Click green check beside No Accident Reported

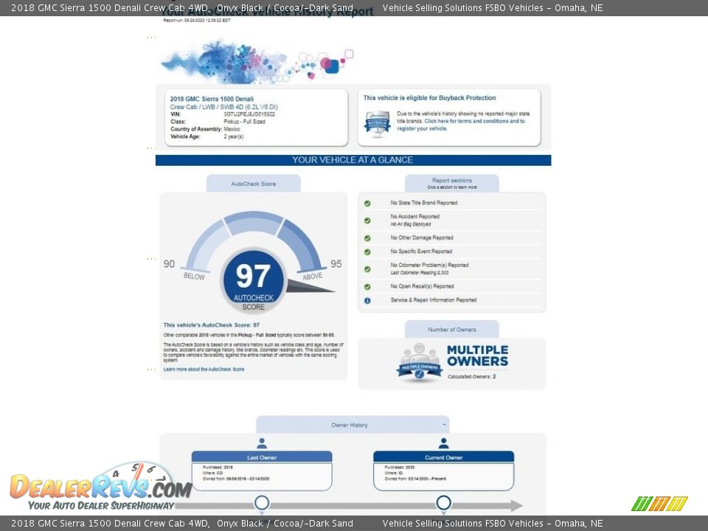pos(367,221)
